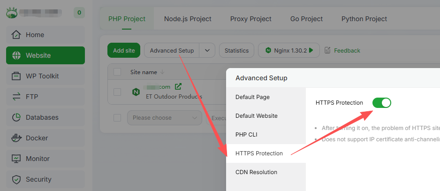
Task: Click the Statistics button
Action: pos(236,50)
